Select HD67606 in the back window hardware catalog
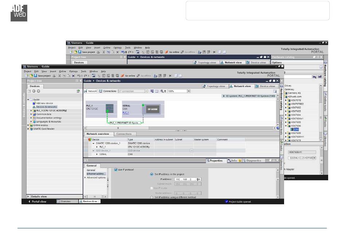Screen dimensions: 346x240 pyautogui.click(x=296, y=126)
